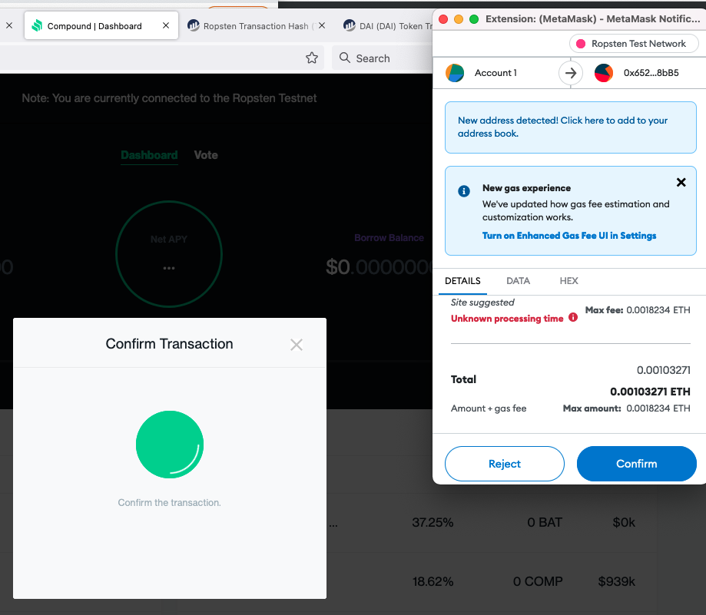The image size is (706, 615).
Task: Click recipient address 0x652...8bB5
Action: coord(651,73)
